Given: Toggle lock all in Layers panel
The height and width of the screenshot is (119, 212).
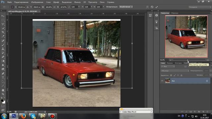Looking at the screenshot, I should click(182, 75).
